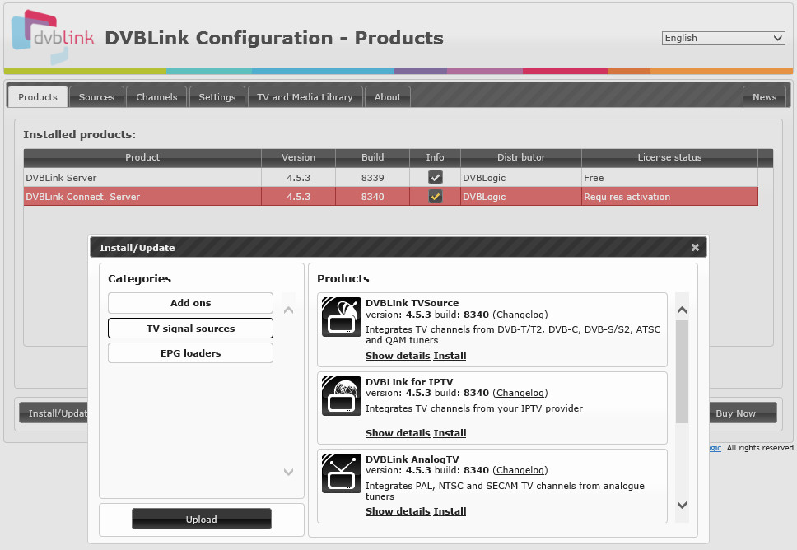Click DVBLogic distributor in Connect! Server row
The width and height of the screenshot is (797, 550).
coord(484,197)
